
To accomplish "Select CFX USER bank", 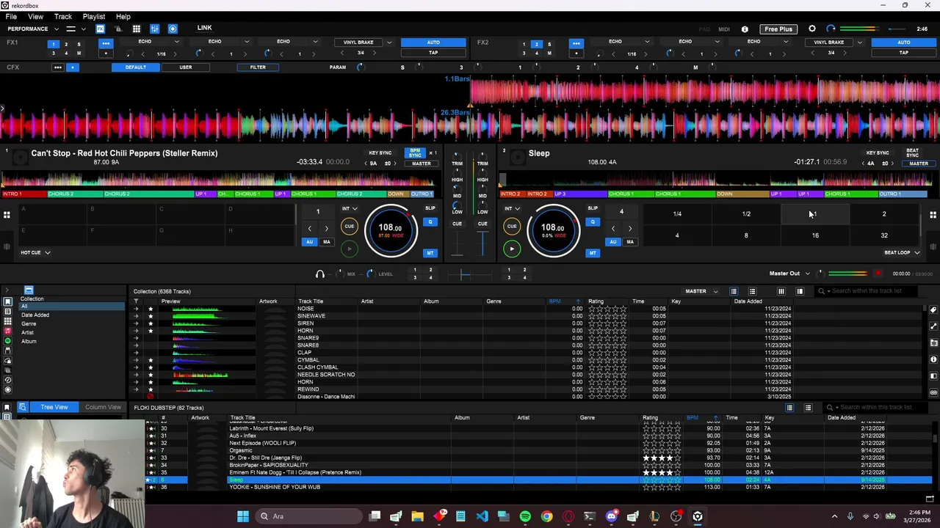I will (185, 67).
